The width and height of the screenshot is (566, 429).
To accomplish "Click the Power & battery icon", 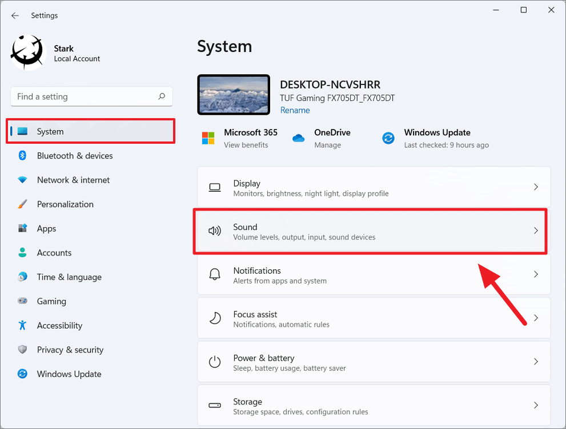I will [214, 362].
